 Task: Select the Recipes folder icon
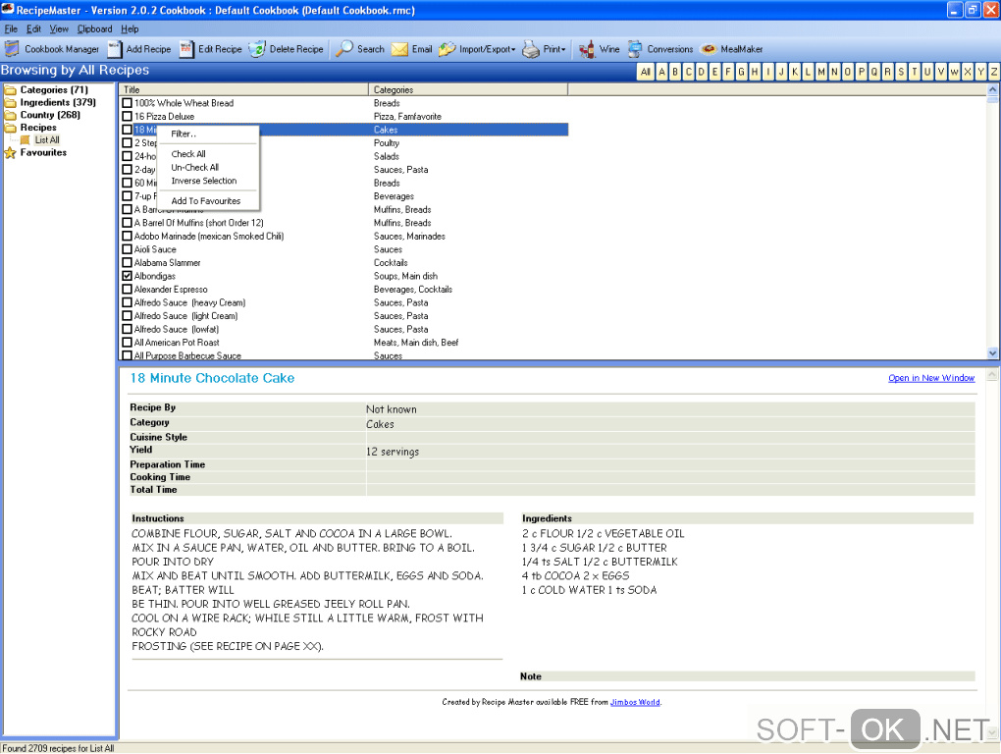click(10, 128)
